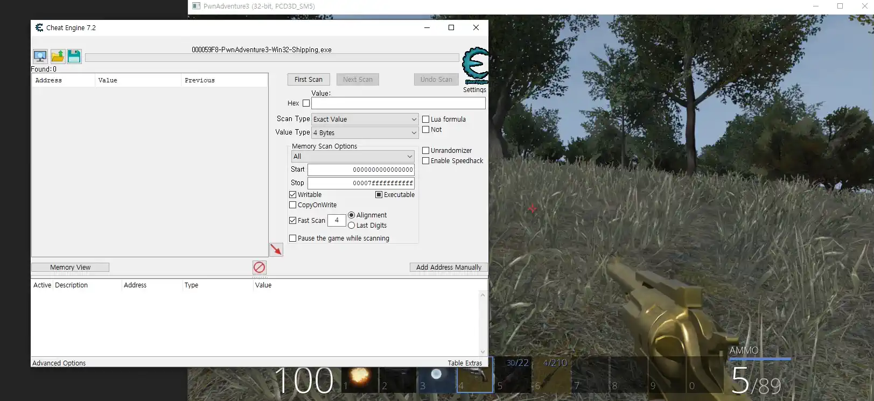Select the golden revolver in hotbar slot 4

coord(474,375)
